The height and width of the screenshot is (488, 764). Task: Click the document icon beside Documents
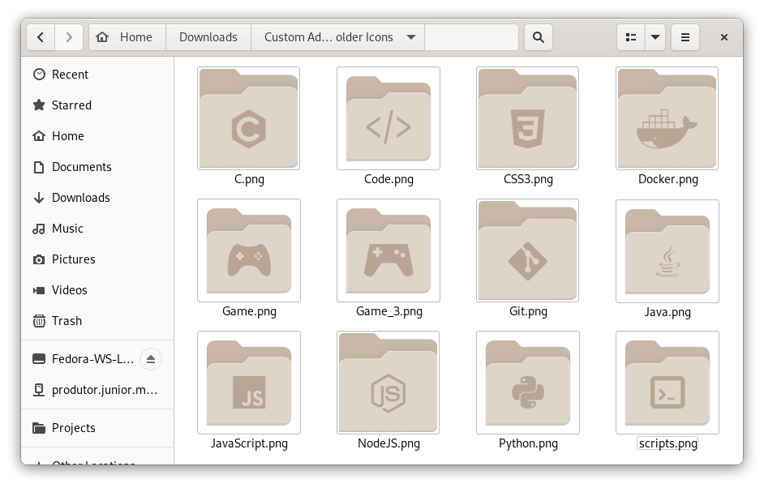coord(39,167)
